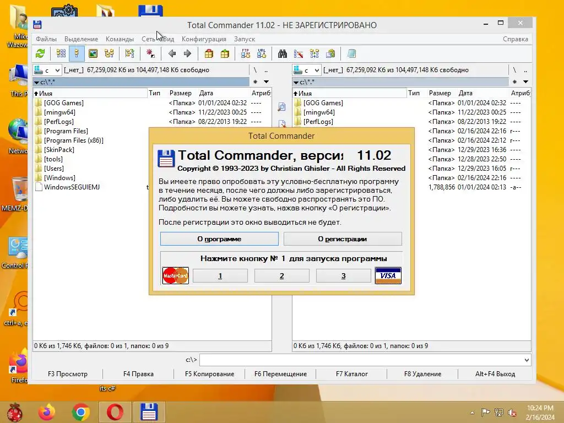Image resolution: width=564 pixels, height=423 pixels.
Task: Go to parent with right panel '..' button
Action: (525, 70)
